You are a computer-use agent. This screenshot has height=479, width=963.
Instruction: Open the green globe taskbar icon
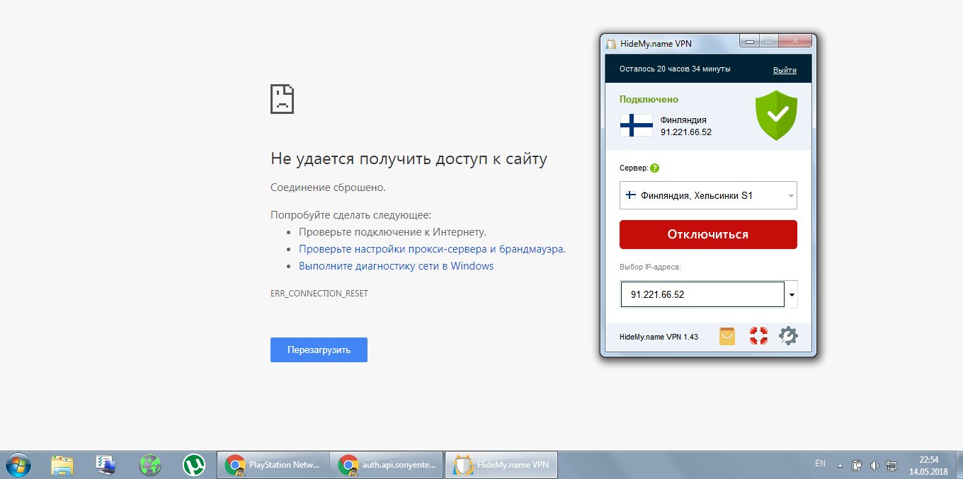pyautogui.click(x=150, y=465)
